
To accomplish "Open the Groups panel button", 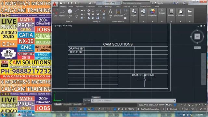I will click(162, 12).
